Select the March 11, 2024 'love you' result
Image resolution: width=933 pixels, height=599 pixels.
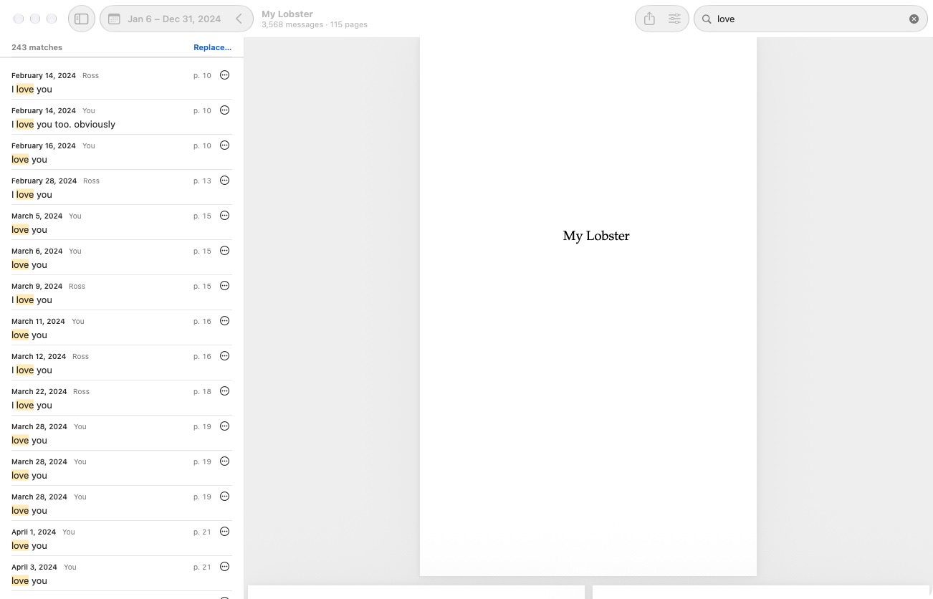tap(122, 328)
